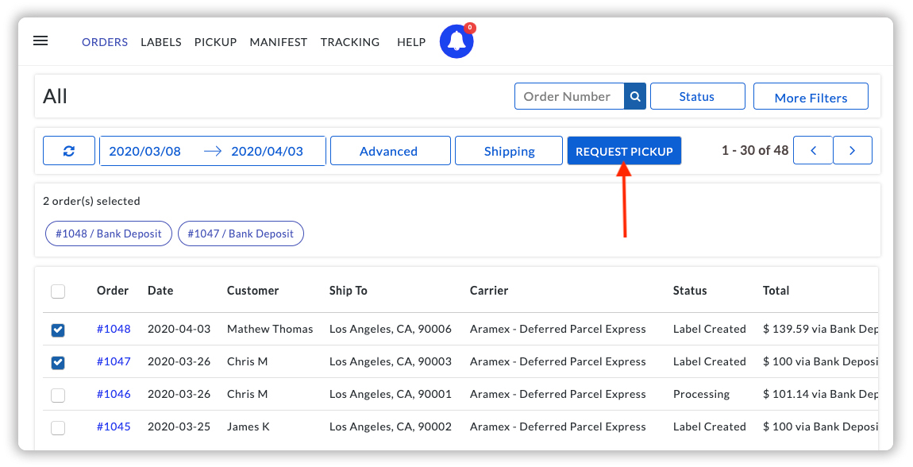Open the ORDERS menu
This screenshot has width=913, height=467.
tap(105, 42)
